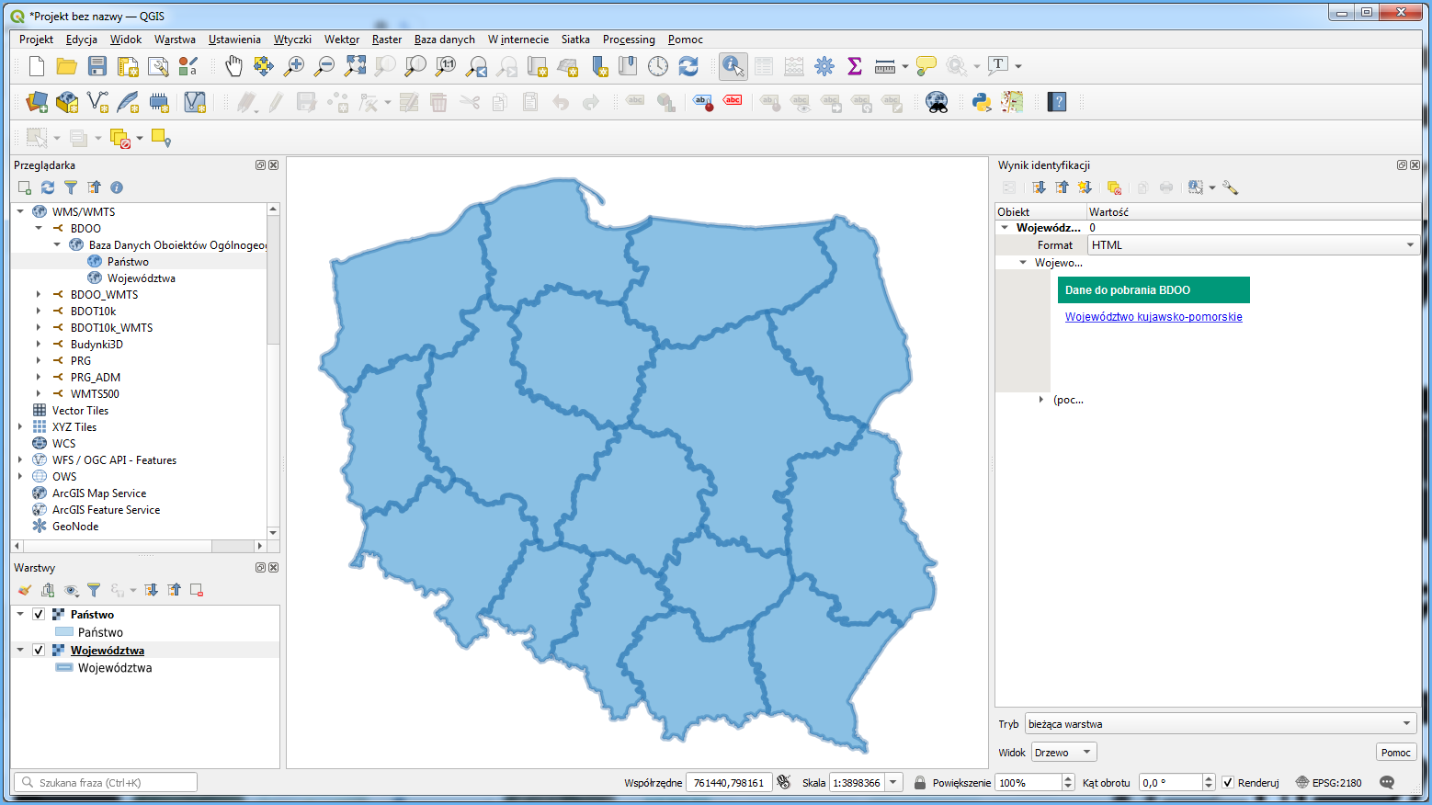The width and height of the screenshot is (1432, 805).
Task: Open the Warstwa menu
Action: (175, 40)
